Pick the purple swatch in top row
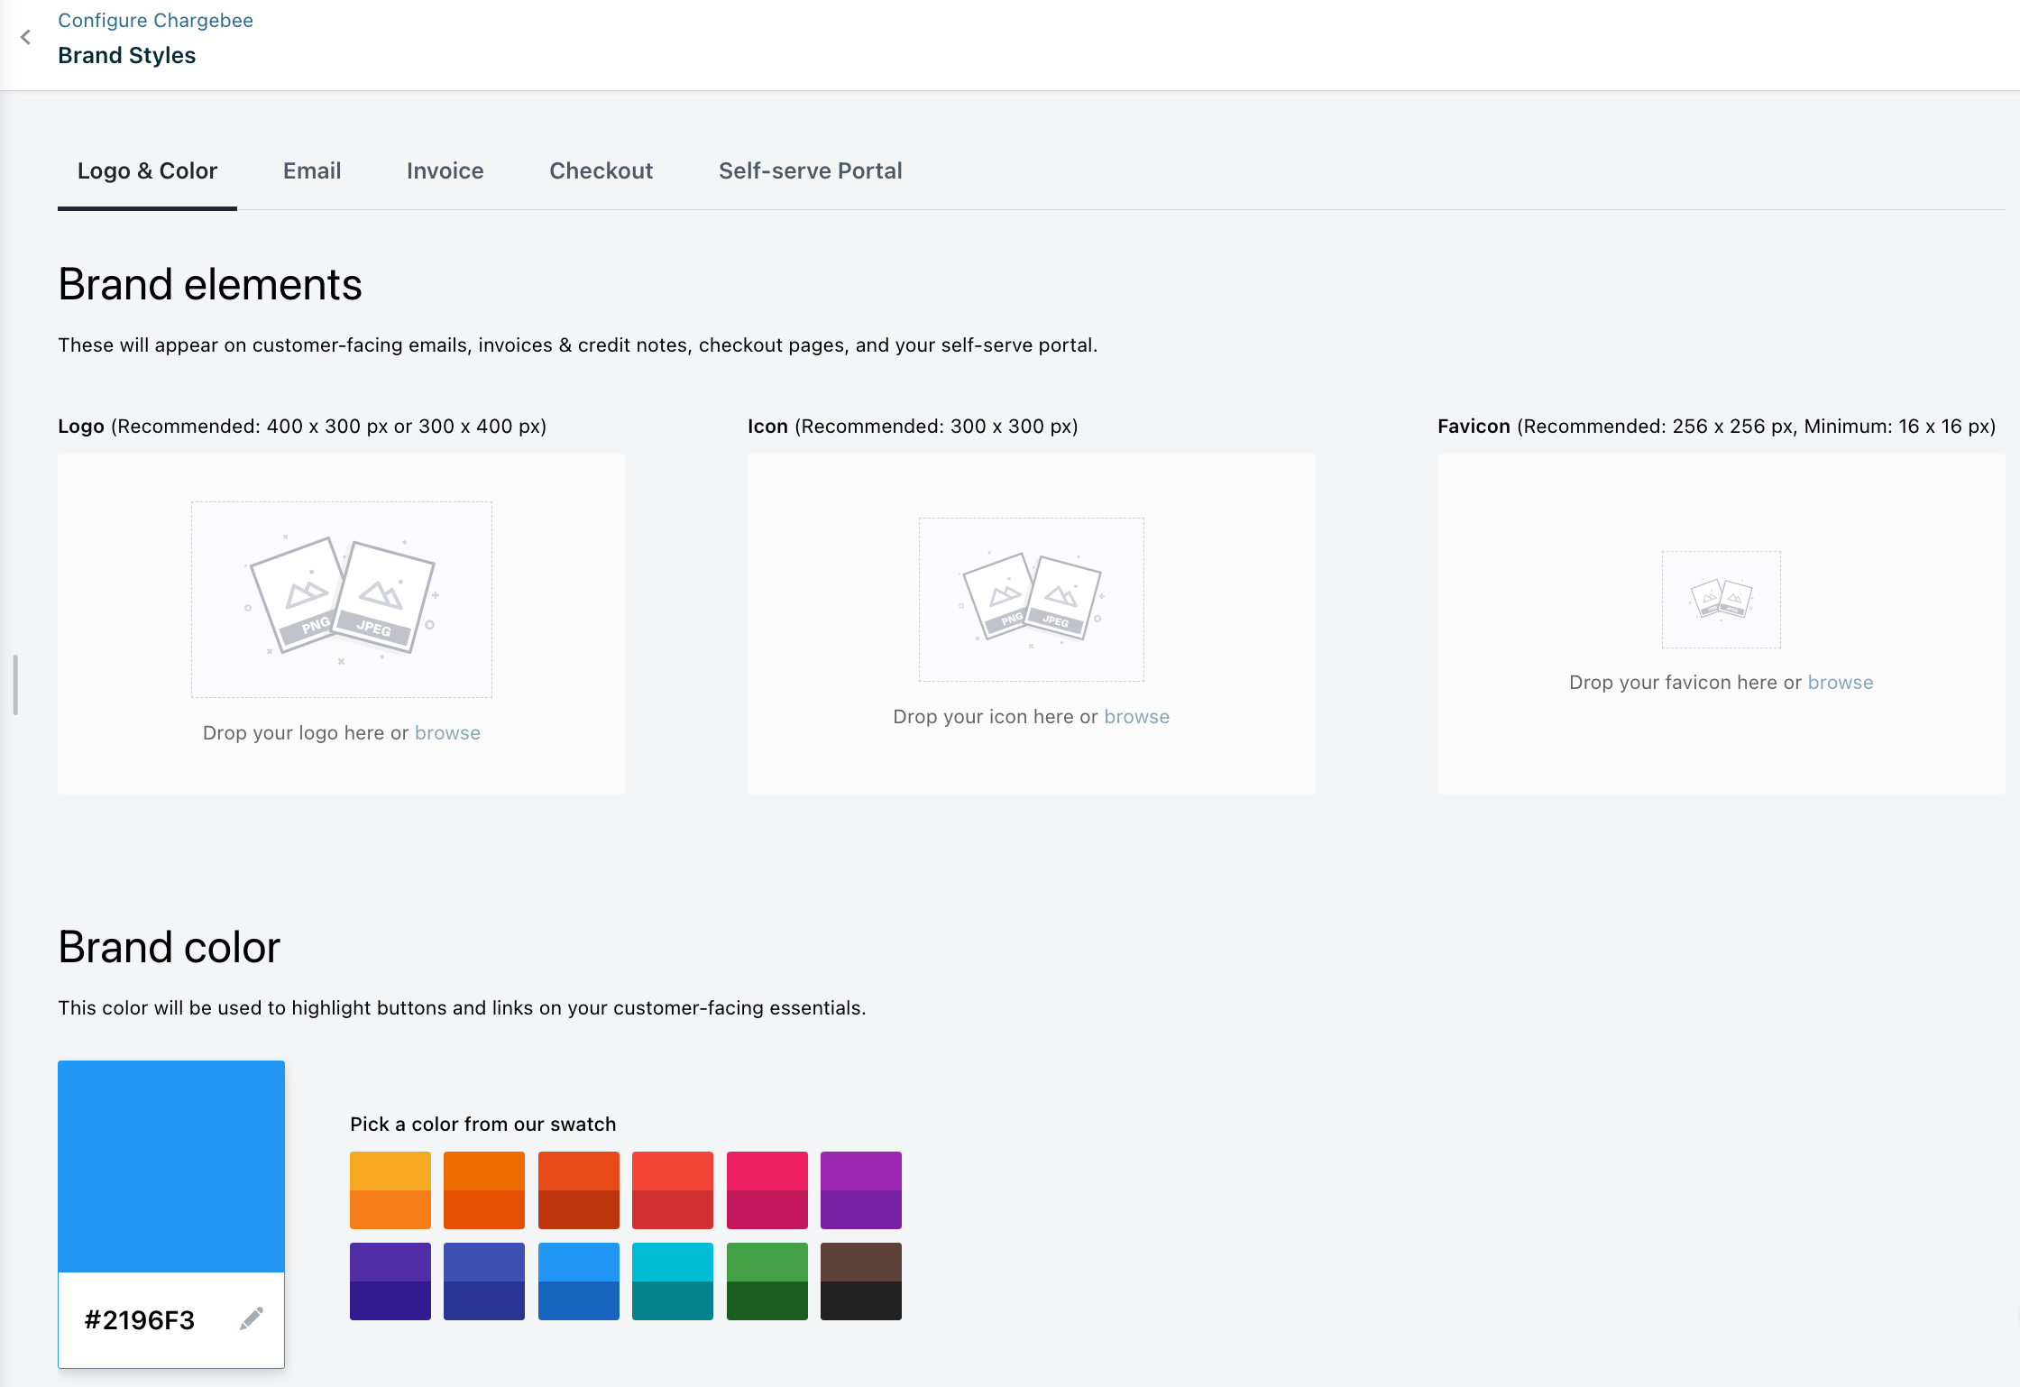This screenshot has height=1387, width=2020. coord(861,1190)
